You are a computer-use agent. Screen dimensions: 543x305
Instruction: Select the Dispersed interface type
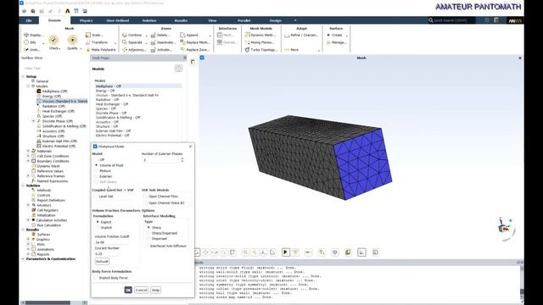coord(149,239)
